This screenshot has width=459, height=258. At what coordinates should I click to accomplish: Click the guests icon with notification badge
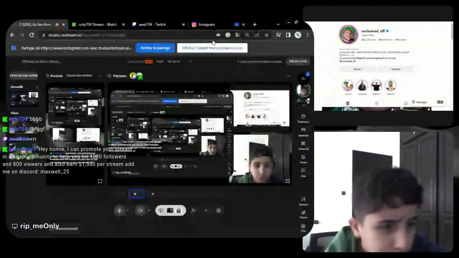point(303,78)
